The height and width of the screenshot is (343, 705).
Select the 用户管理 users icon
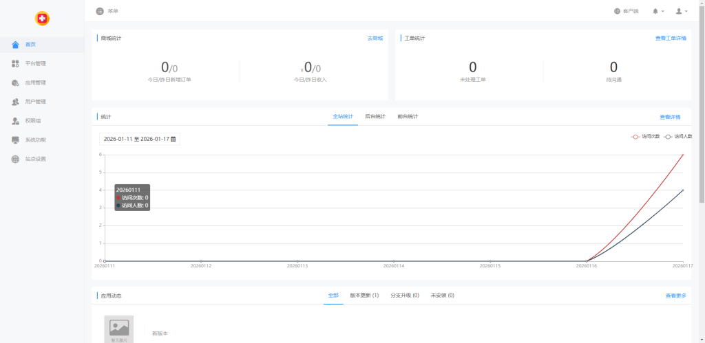(16, 102)
